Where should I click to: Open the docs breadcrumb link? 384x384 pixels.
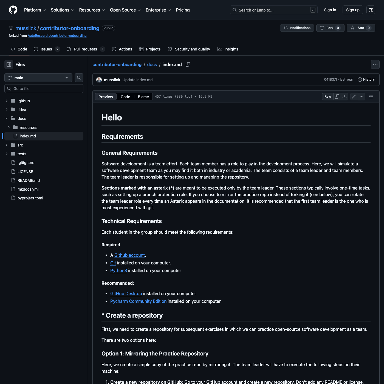152,64
